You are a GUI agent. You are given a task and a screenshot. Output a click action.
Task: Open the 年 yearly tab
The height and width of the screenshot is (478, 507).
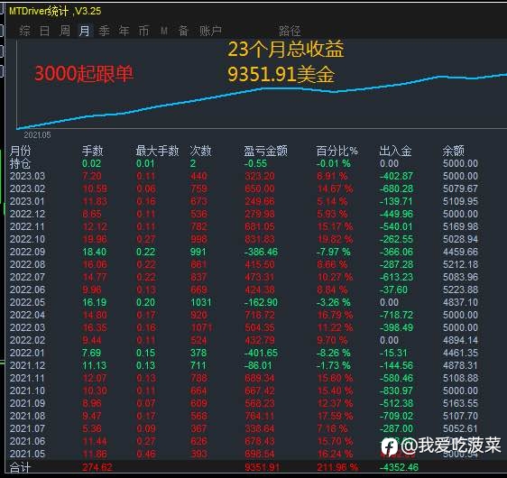pos(124,31)
